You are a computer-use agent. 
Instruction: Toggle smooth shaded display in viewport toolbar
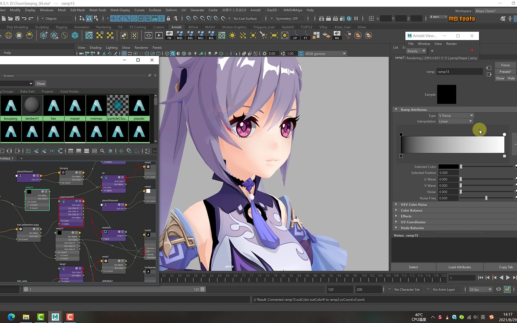tap(173, 54)
